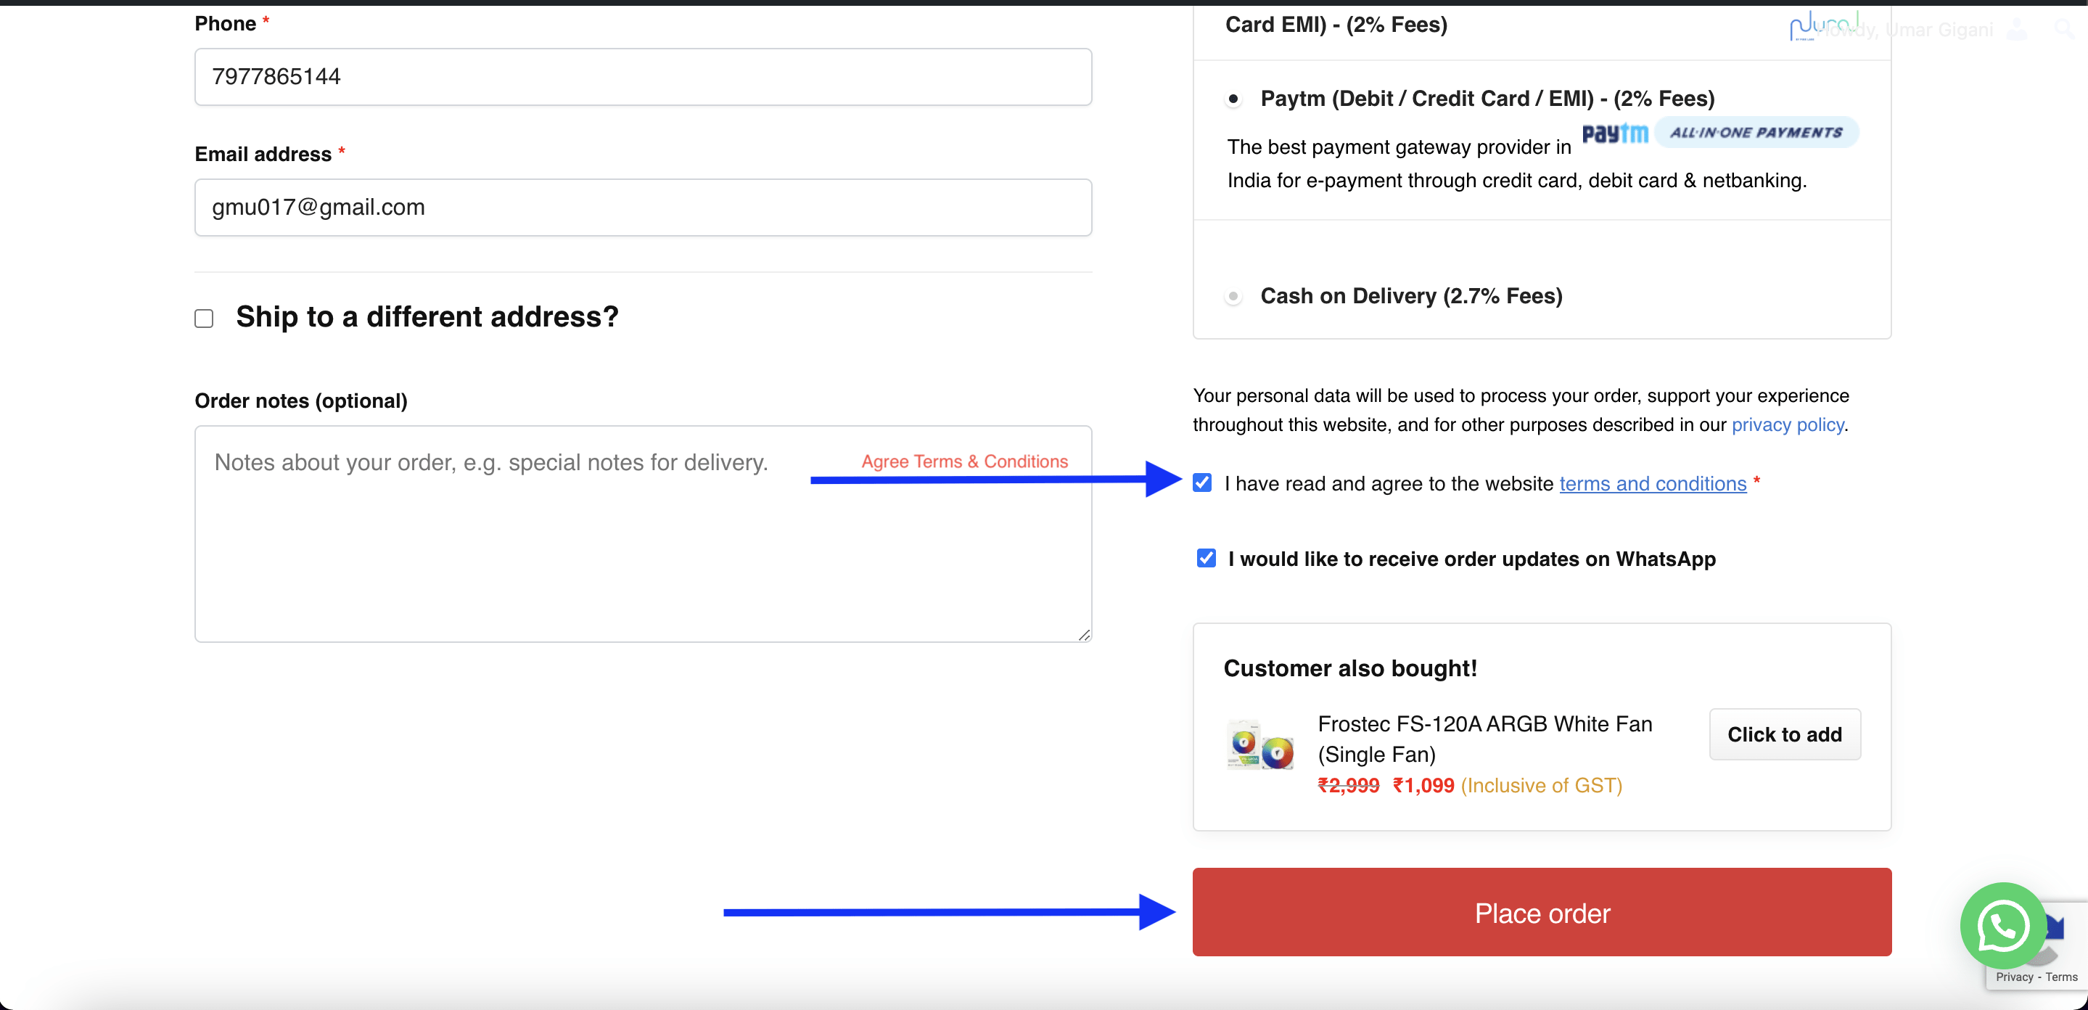Image resolution: width=2088 pixels, height=1010 pixels.
Task: Click the Order notes resize handle
Action: point(1084,635)
